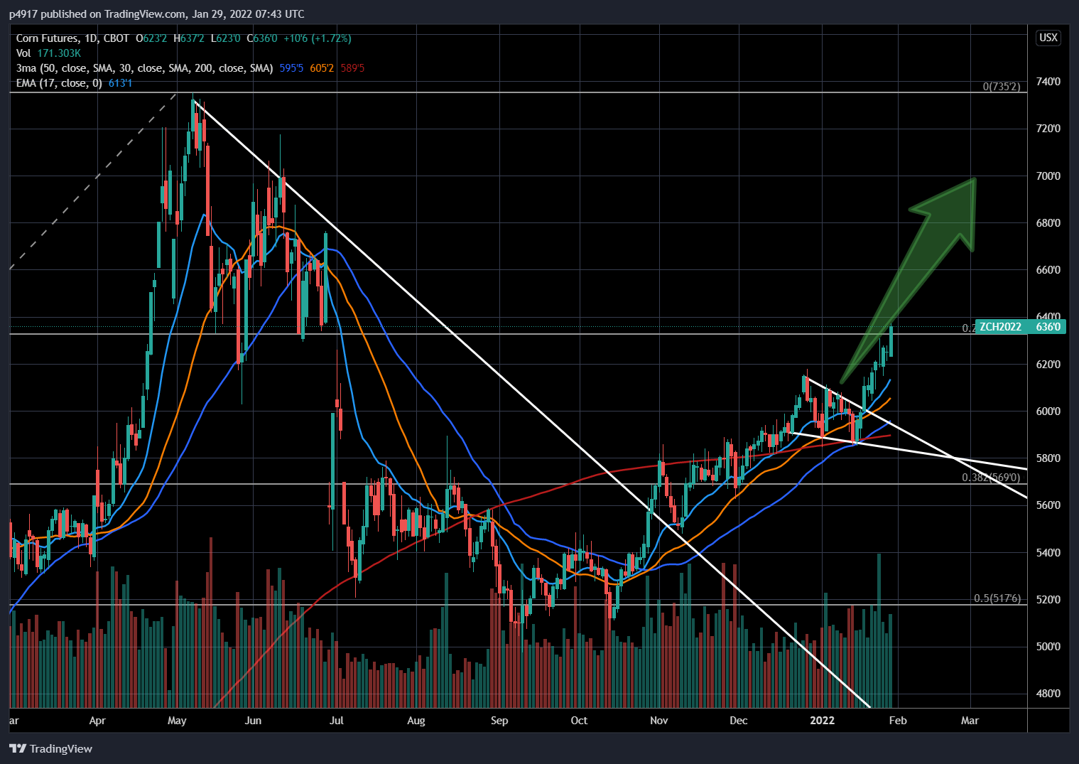Click the Jun label on time axis
Viewport: 1079px width, 764px height.
[x=253, y=721]
